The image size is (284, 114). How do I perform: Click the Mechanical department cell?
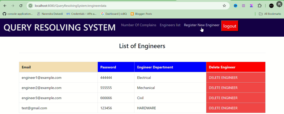[x=170, y=88]
